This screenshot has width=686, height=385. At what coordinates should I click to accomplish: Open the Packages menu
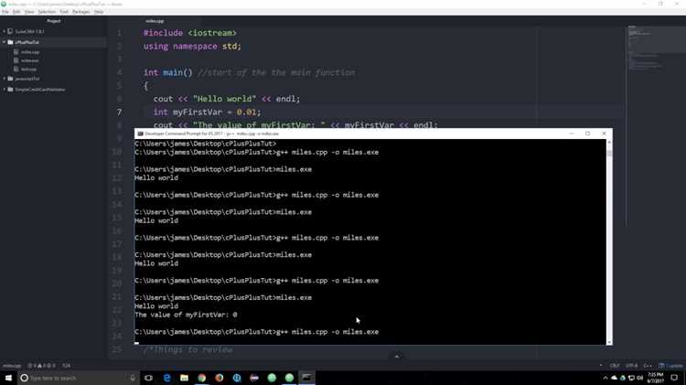click(x=81, y=12)
